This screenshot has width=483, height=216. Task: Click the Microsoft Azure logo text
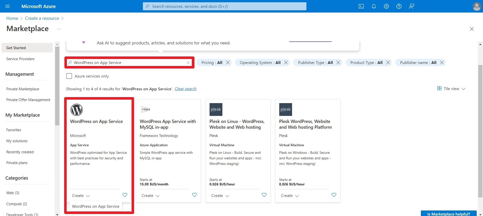[x=38, y=6]
